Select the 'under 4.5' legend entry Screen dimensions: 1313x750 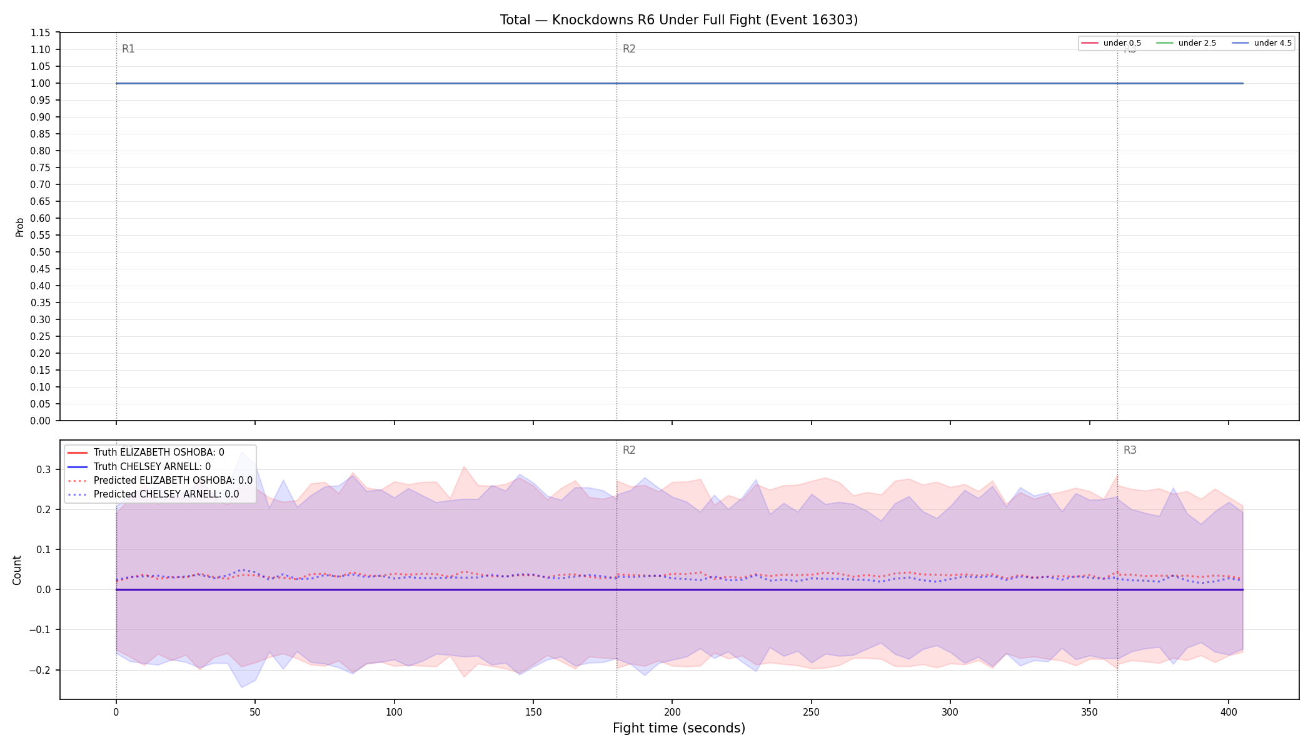point(1262,43)
